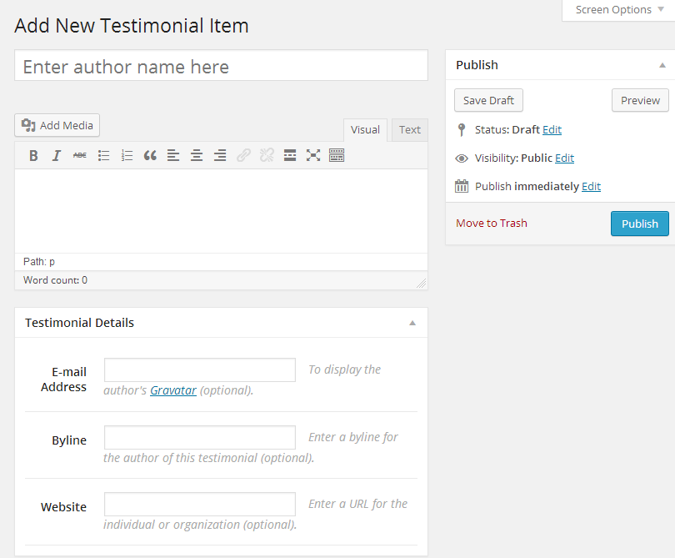
Task: Align text center
Action: (x=197, y=155)
